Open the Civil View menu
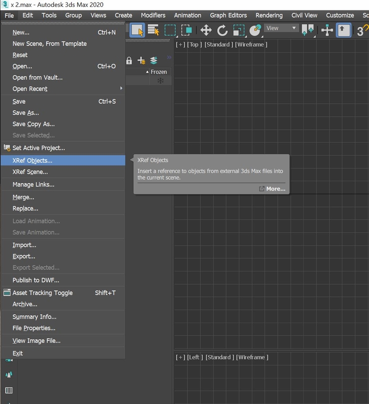The width and height of the screenshot is (369, 404). (x=304, y=15)
